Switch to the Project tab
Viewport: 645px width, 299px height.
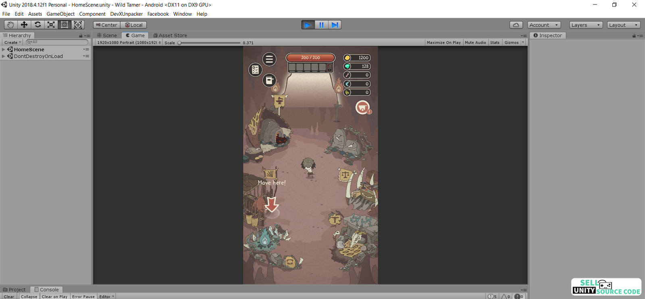15,289
